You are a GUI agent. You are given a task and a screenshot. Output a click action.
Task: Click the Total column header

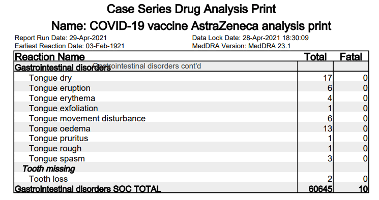point(315,57)
